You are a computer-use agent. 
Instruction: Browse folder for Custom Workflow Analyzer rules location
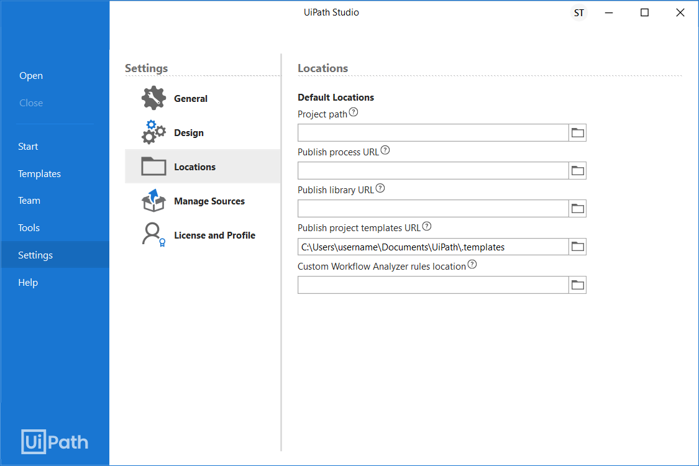[x=578, y=285]
